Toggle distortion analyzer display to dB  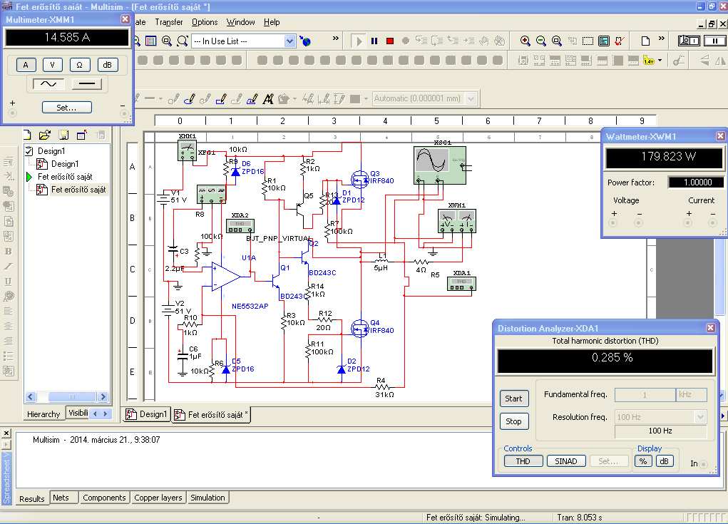click(x=664, y=461)
